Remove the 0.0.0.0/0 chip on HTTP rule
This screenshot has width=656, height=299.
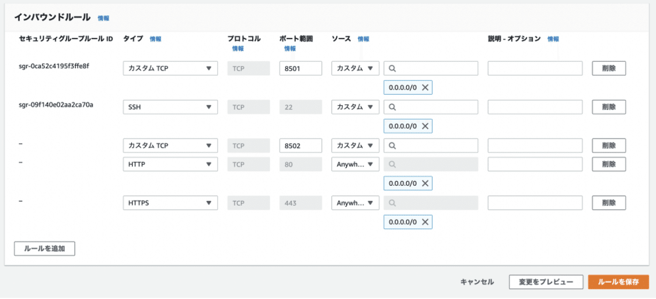[x=425, y=183]
